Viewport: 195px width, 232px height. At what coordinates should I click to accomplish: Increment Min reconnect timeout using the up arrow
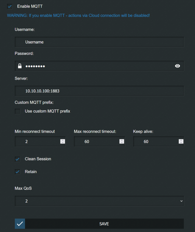[62, 140]
